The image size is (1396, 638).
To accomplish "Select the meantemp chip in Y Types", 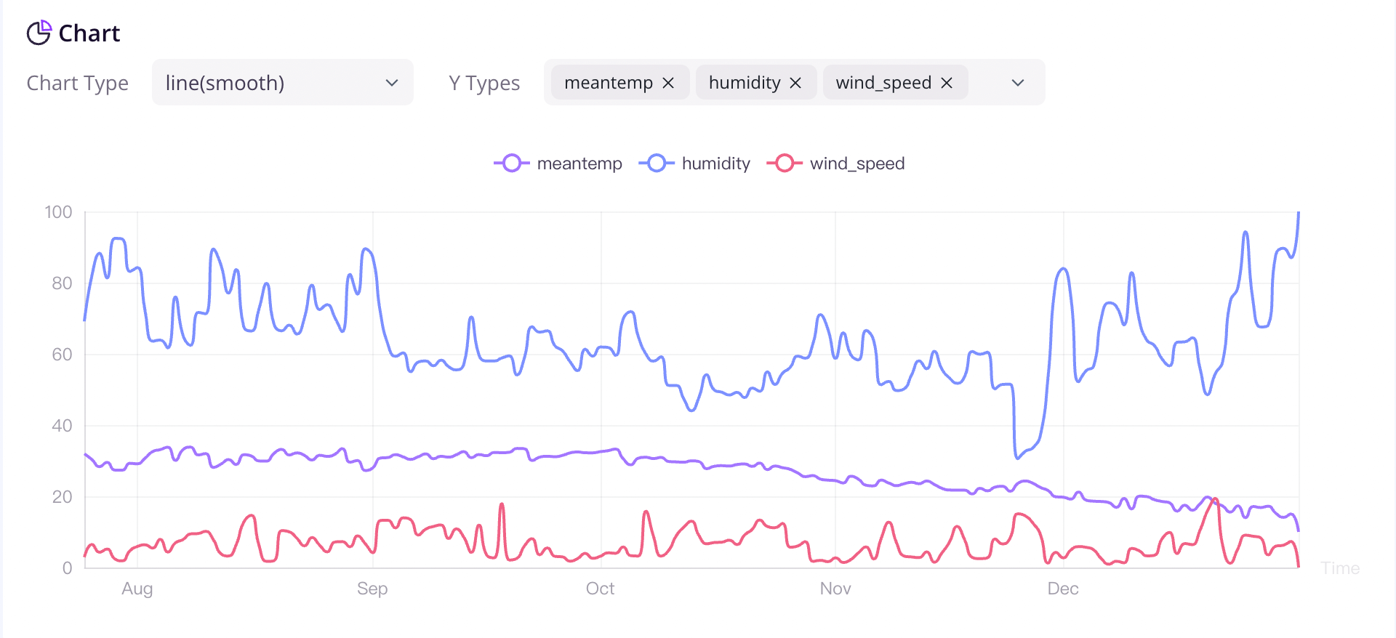I will click(608, 83).
